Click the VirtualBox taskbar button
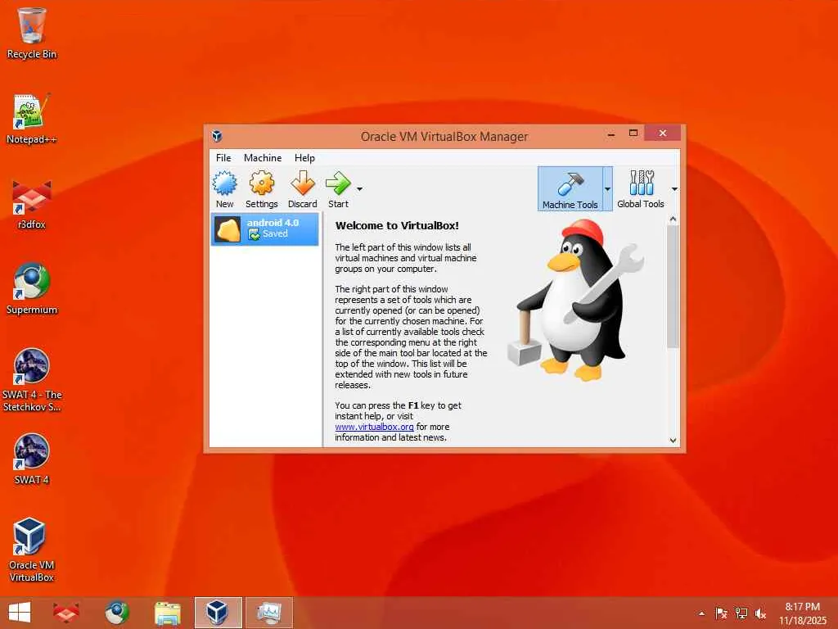This screenshot has width=838, height=629. [218, 613]
